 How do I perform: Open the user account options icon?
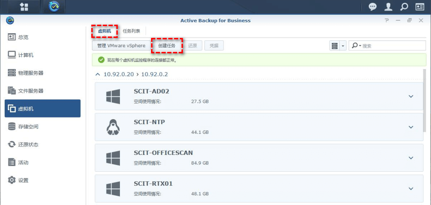[388, 7]
